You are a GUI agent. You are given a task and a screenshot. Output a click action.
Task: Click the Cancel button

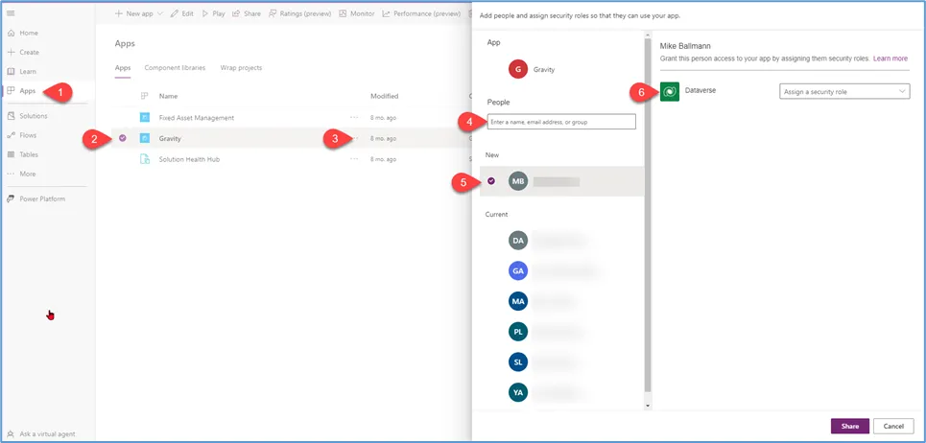(x=893, y=426)
